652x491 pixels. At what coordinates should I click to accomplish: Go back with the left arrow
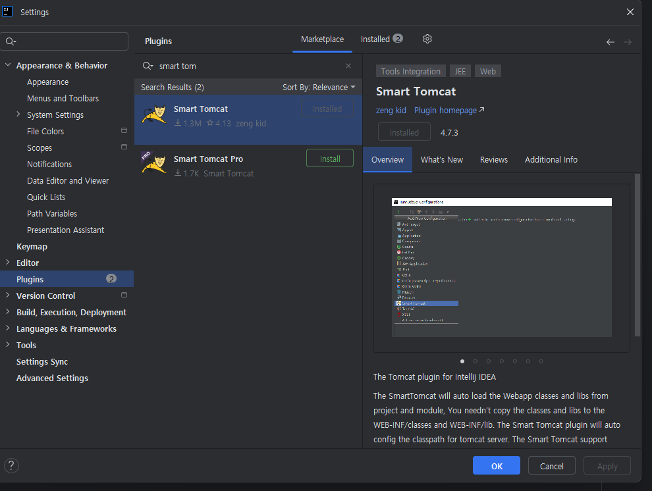[x=610, y=42]
